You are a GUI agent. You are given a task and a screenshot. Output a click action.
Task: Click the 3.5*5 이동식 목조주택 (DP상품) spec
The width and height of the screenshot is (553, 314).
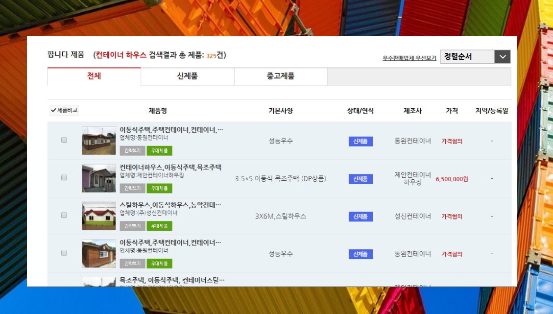tap(280, 178)
